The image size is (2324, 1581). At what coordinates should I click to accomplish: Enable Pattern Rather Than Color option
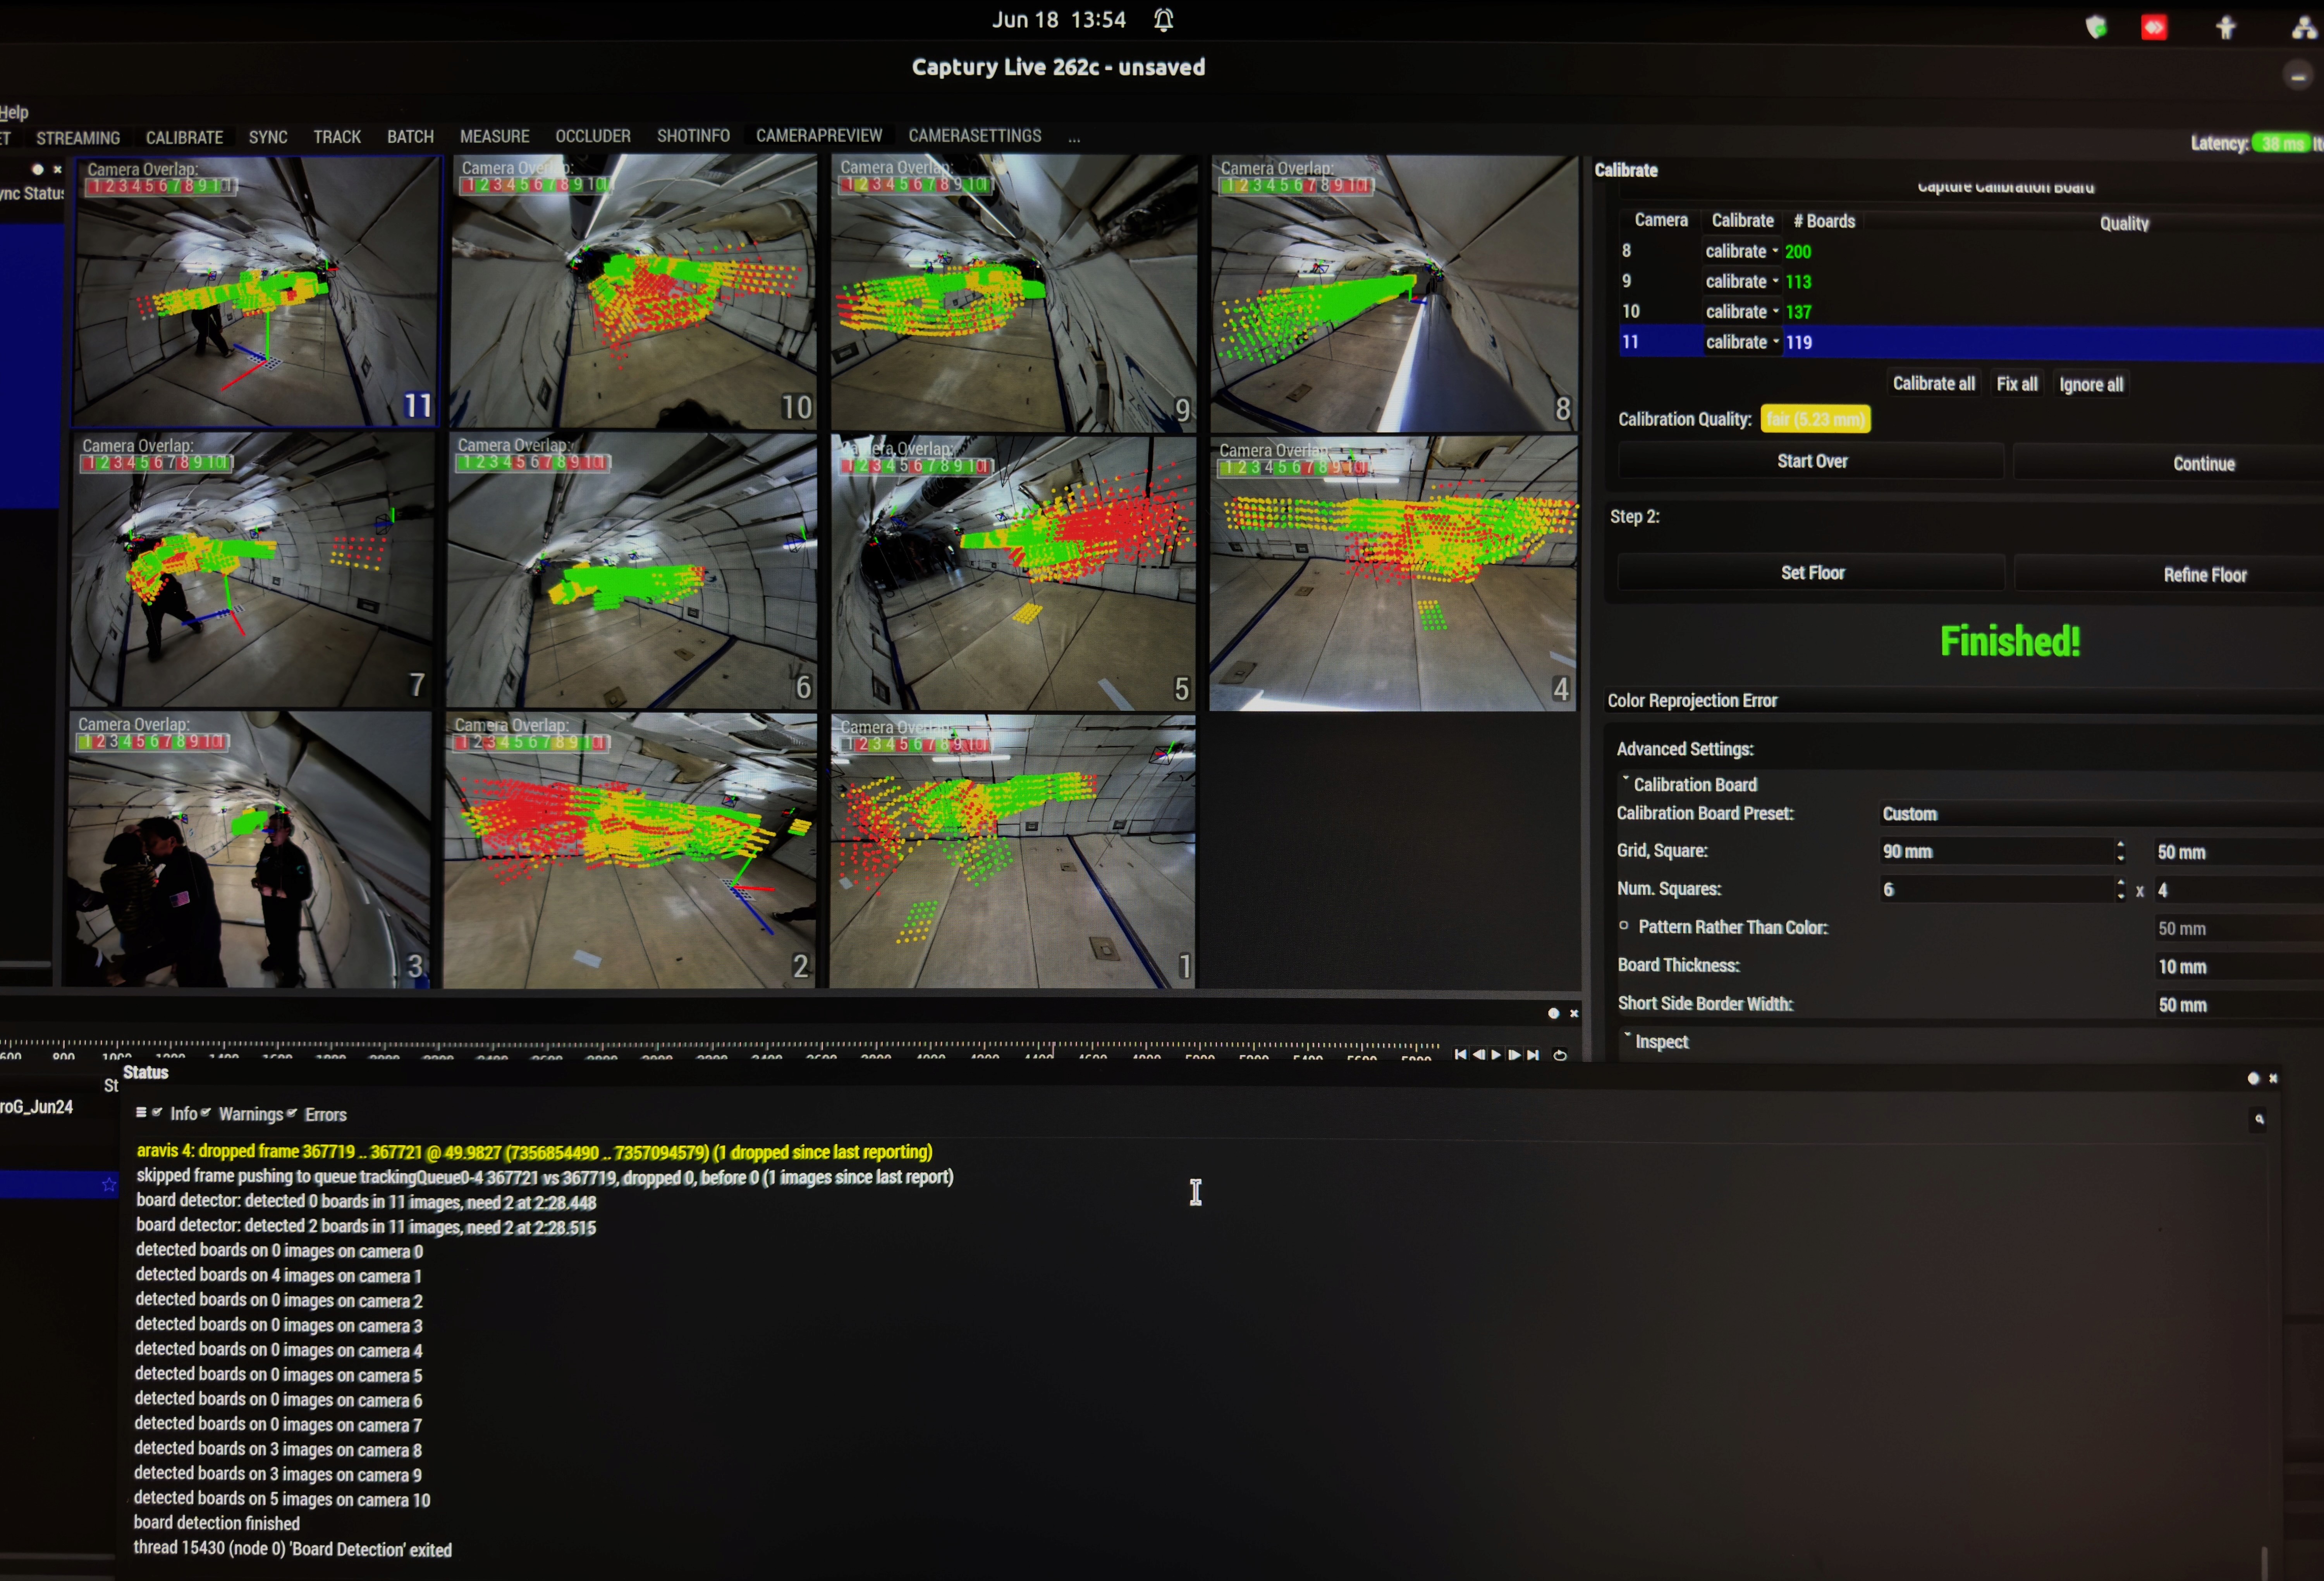pos(1624,926)
